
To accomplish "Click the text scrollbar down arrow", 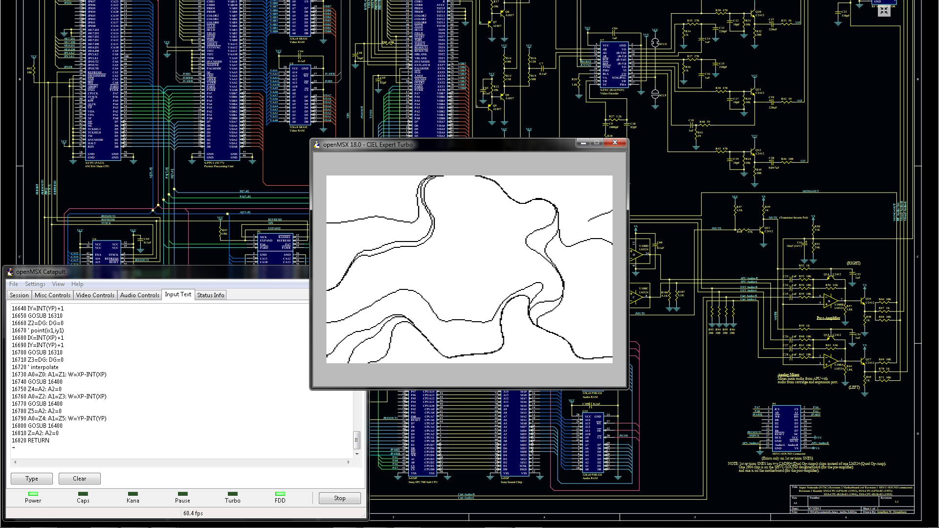I will [357, 454].
